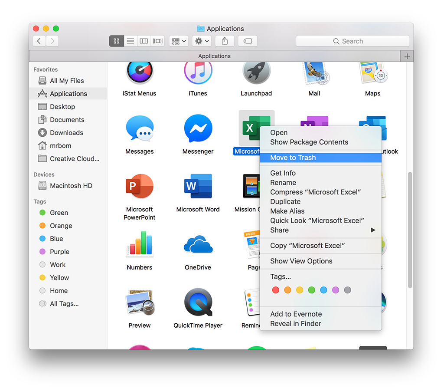Filter by the Green sidebar tag
This screenshot has width=444, height=388.
click(x=68, y=213)
